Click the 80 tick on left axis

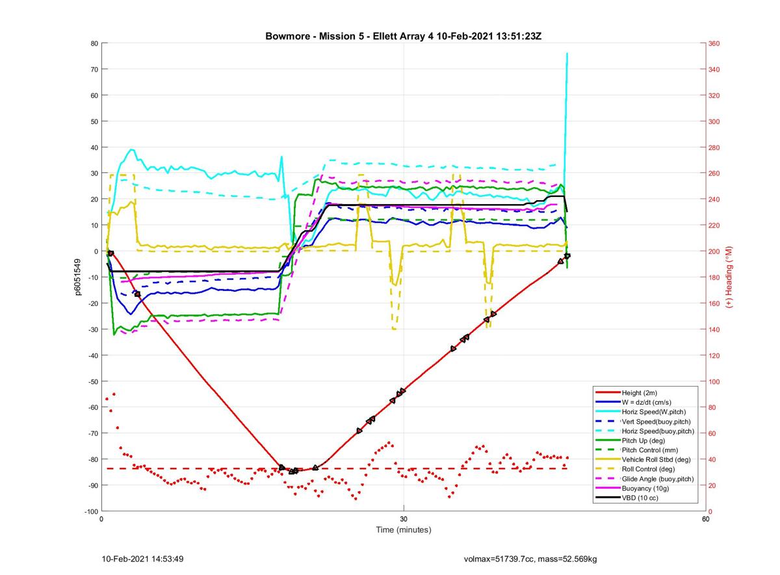click(94, 44)
